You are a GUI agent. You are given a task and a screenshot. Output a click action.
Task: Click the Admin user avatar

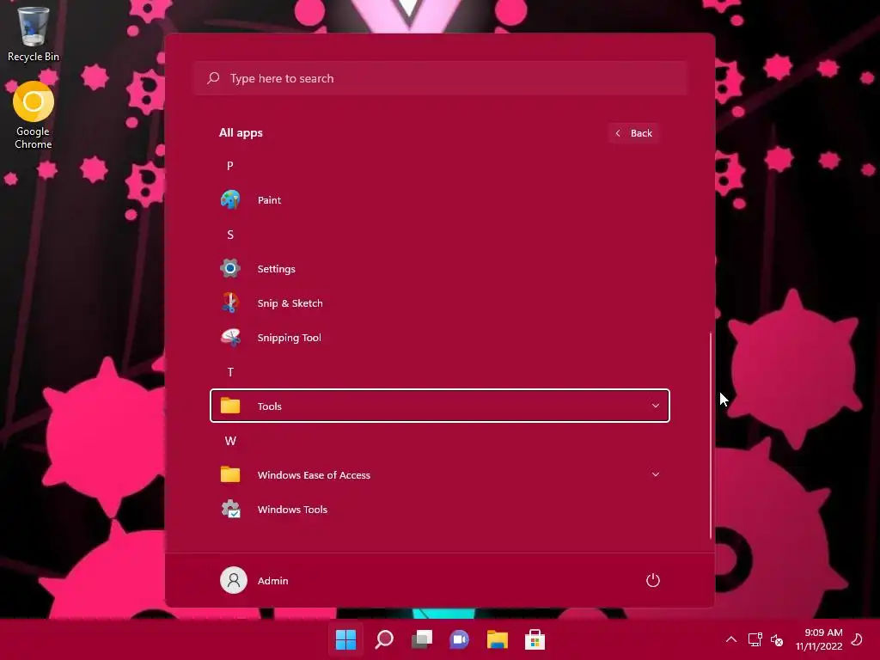[x=234, y=580]
